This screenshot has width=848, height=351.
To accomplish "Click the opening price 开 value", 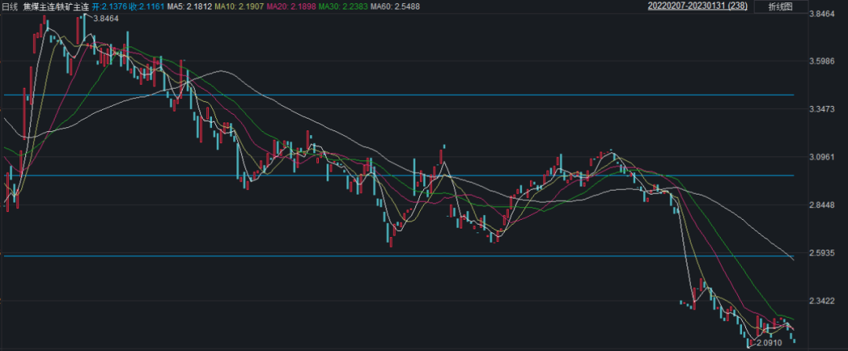I will [110, 6].
